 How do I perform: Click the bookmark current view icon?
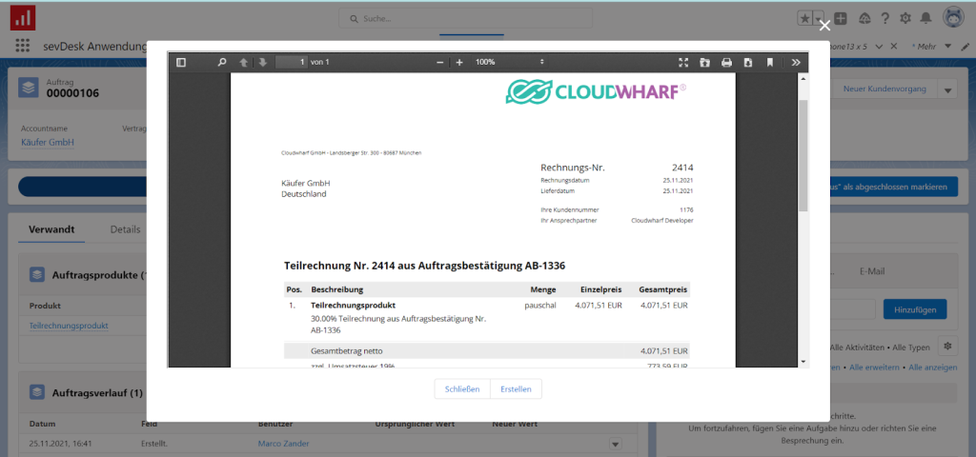770,63
